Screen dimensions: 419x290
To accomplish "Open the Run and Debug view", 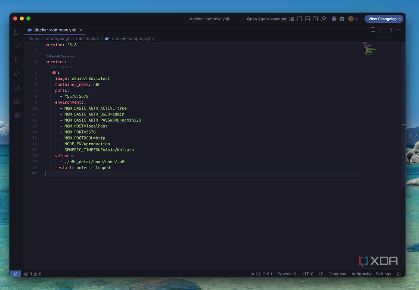I will (x=17, y=73).
